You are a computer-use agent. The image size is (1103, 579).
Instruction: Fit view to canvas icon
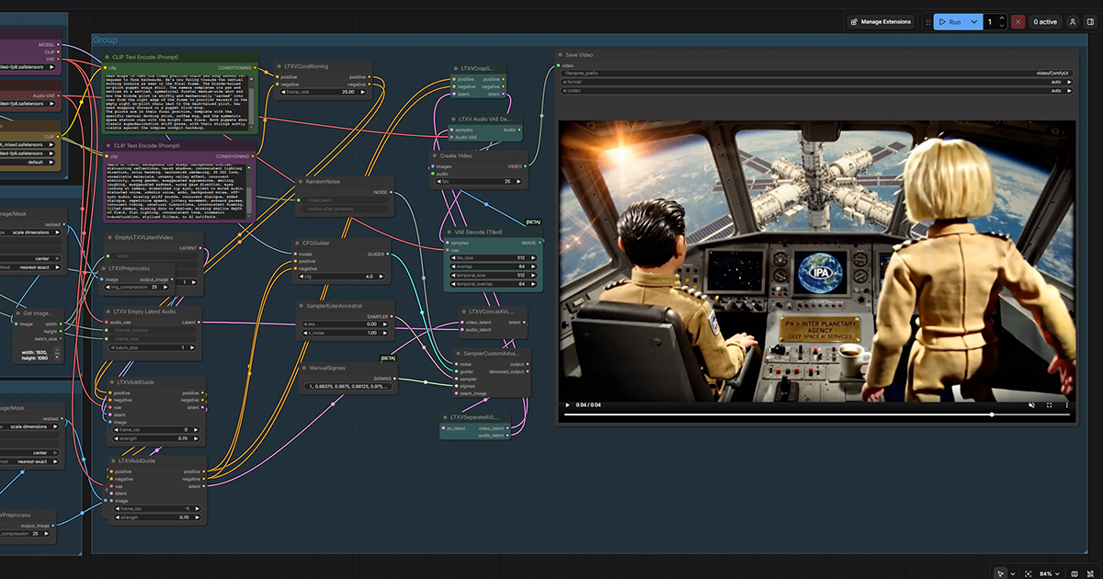point(1029,573)
